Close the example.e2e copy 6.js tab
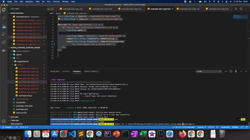 (x=172, y=9)
